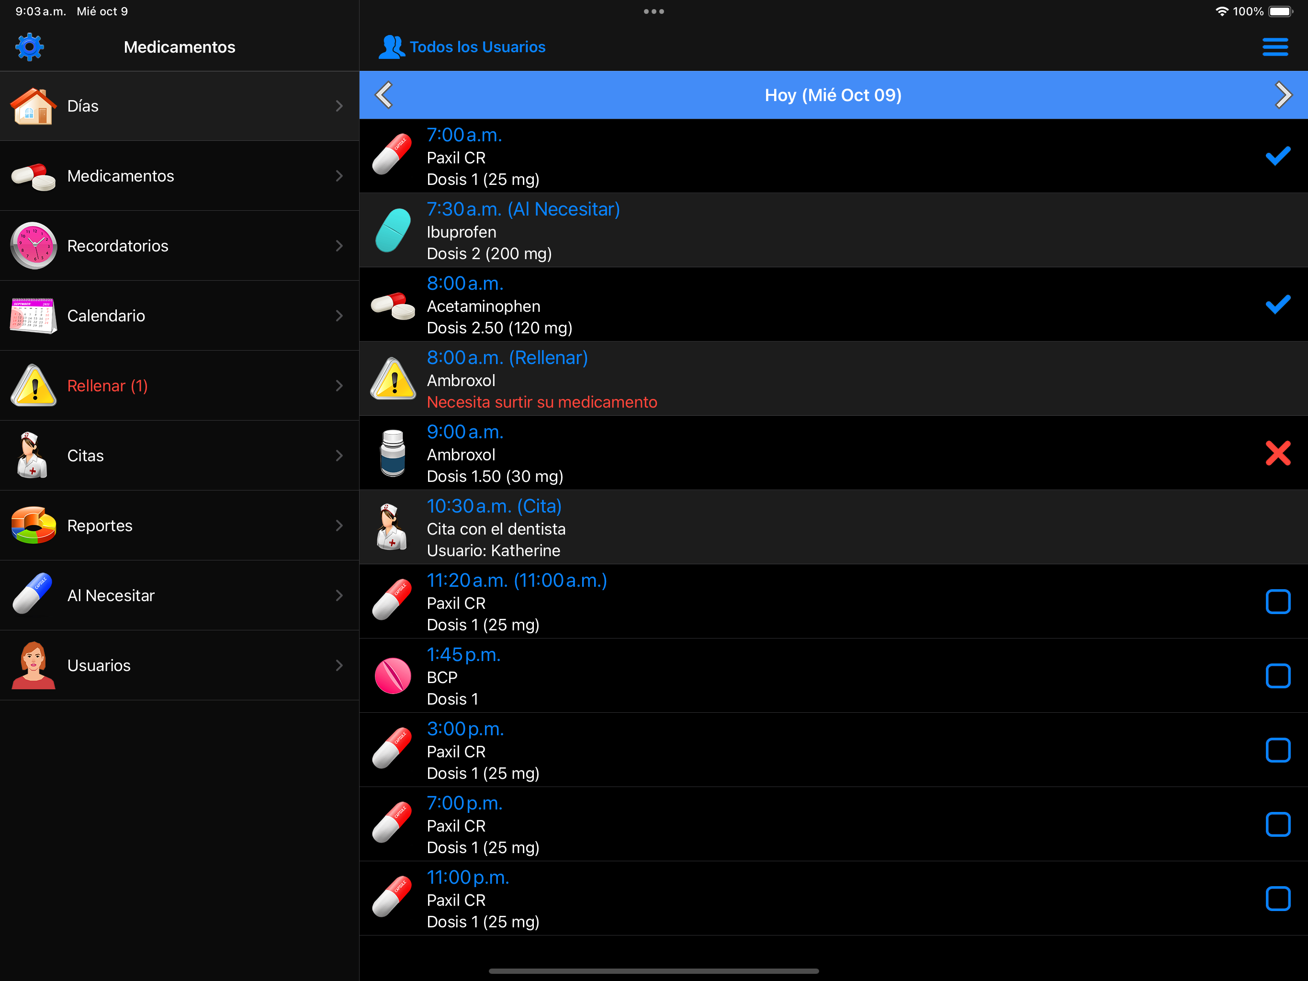Tap the capsule icon of 7:00 p.m. Paxil CR
This screenshot has height=981, width=1308.
[392, 822]
